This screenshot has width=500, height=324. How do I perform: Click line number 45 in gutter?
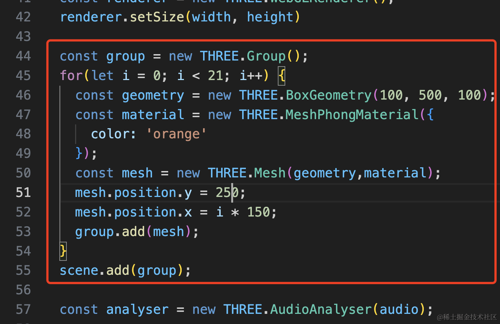click(x=23, y=76)
